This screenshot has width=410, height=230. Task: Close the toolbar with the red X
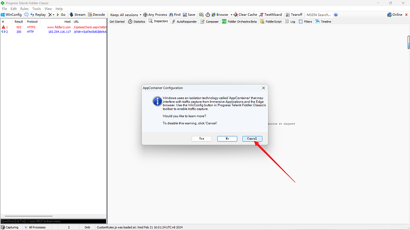click(406, 15)
